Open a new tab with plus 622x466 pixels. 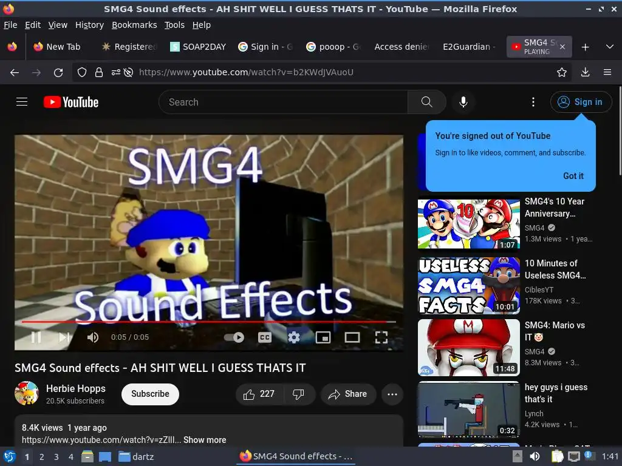[x=585, y=47]
